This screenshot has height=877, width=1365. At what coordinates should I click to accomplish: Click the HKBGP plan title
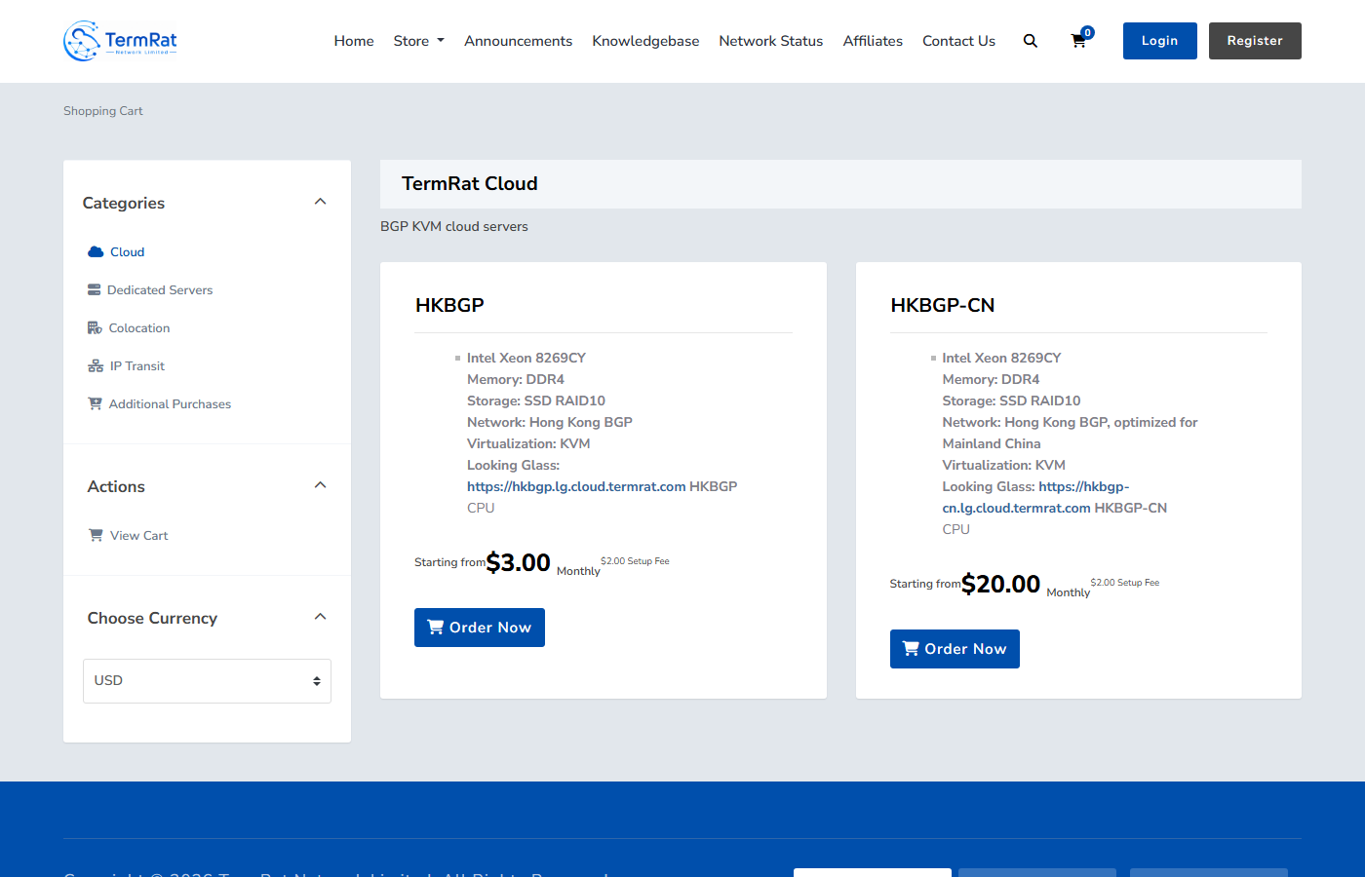449,305
